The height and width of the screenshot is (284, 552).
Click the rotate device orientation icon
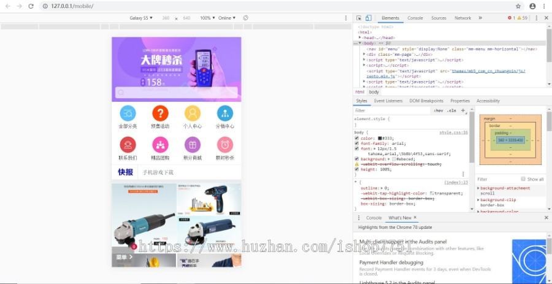coord(246,18)
